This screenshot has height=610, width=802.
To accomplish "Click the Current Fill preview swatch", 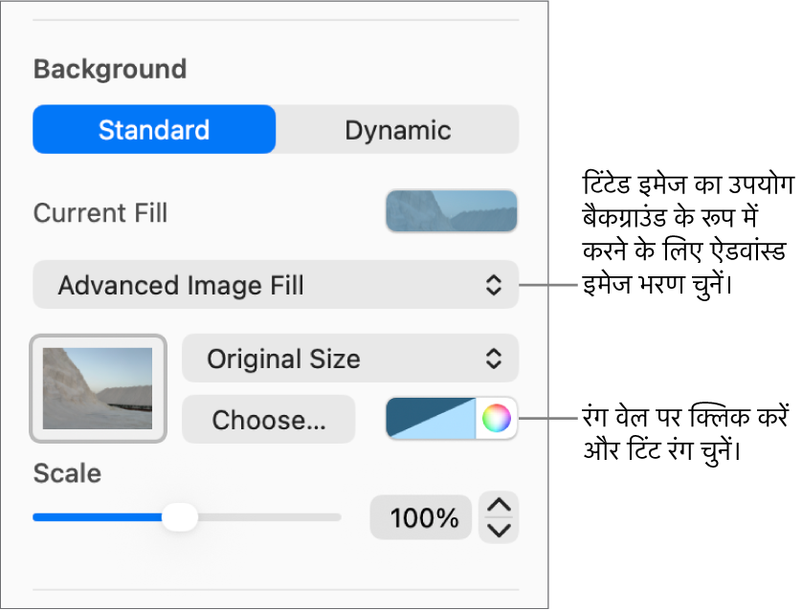I will 451,211.
